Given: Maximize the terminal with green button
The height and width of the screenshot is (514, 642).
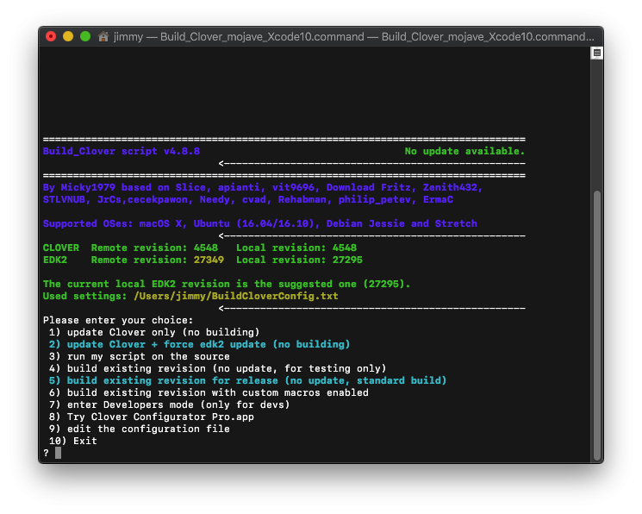Looking at the screenshot, I should pos(85,36).
